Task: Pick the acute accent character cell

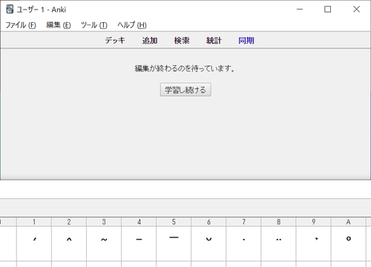Action: (34, 243)
